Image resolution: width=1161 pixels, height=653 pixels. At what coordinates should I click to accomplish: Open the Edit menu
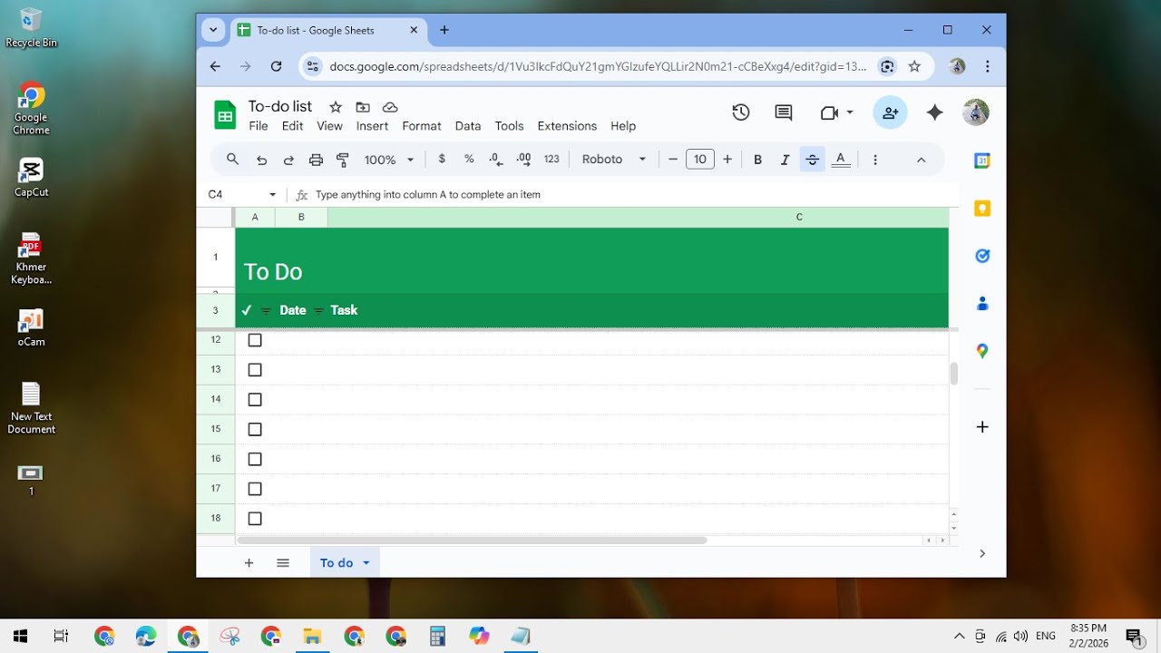(292, 126)
